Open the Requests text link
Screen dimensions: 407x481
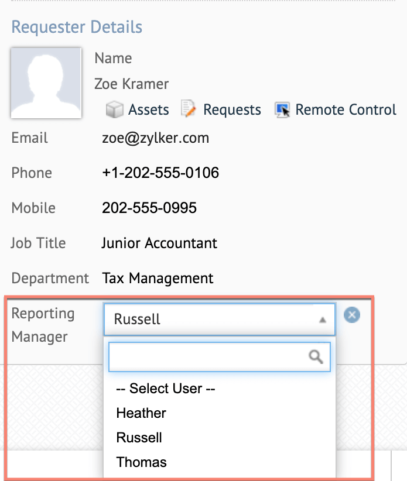click(x=232, y=110)
